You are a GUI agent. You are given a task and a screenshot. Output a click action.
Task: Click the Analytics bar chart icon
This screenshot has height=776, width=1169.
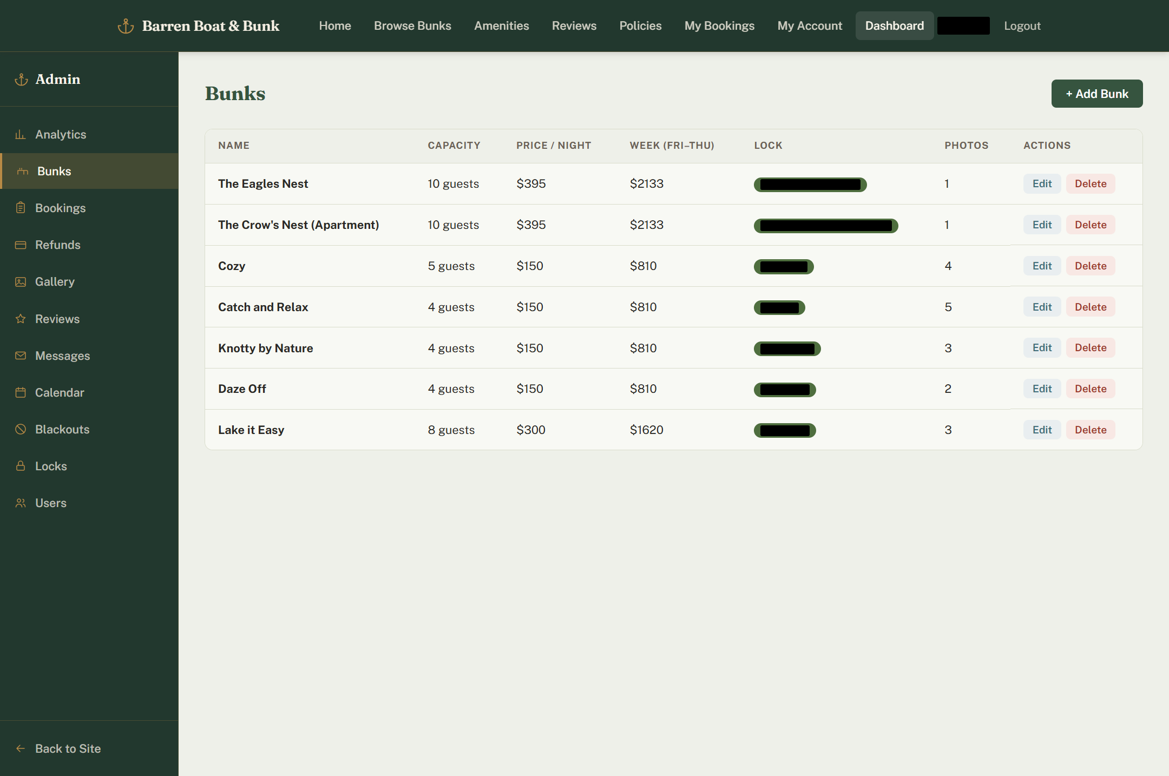coord(21,134)
